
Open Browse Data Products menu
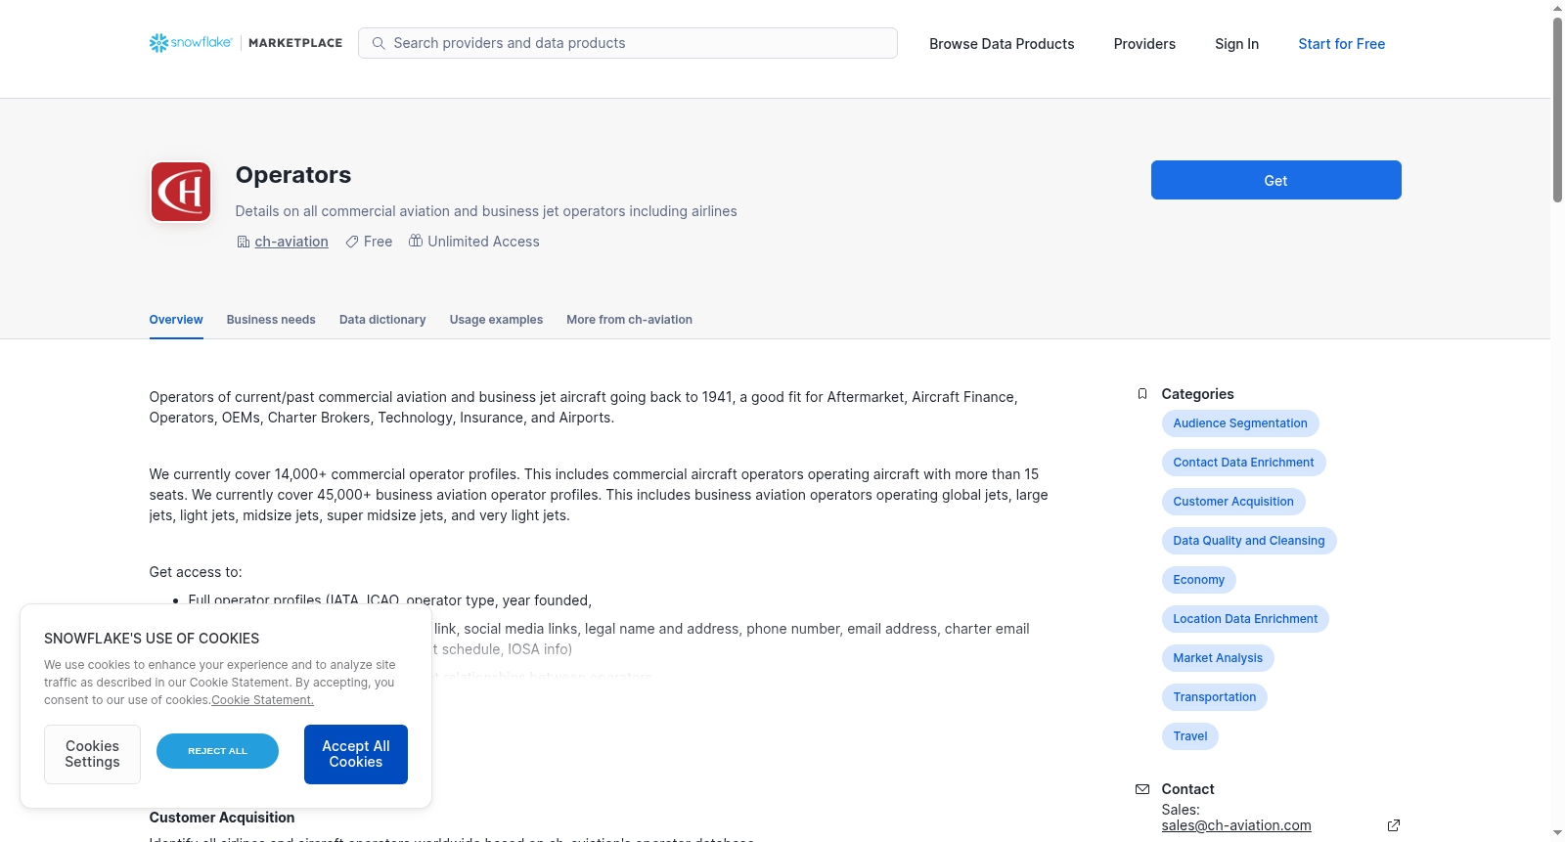[1002, 44]
